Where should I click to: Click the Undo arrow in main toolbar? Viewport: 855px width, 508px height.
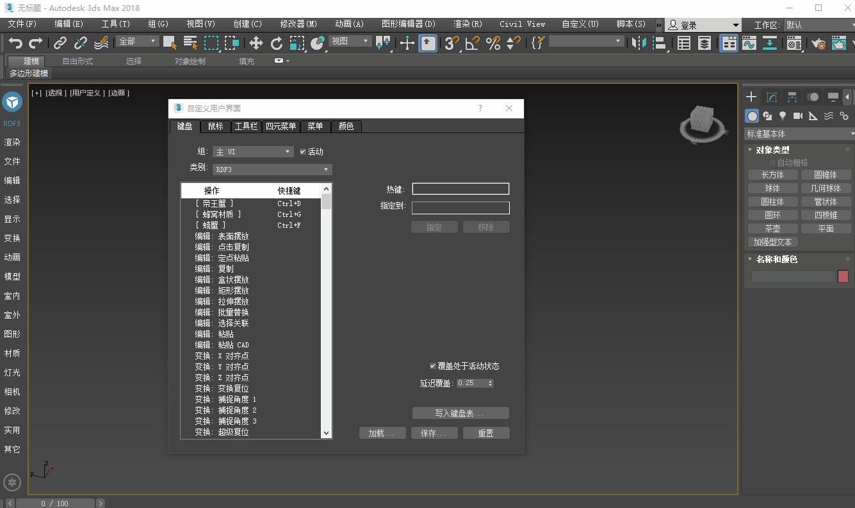[x=15, y=43]
